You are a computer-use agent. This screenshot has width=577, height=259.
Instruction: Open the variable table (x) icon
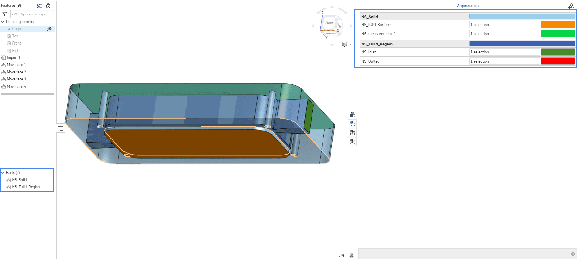coord(352,142)
